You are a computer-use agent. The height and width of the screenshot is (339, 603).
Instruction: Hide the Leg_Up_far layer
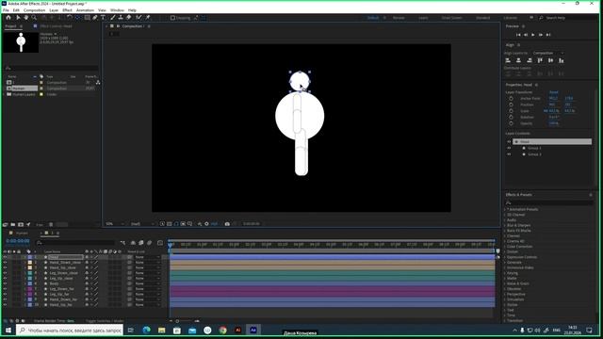point(5,294)
